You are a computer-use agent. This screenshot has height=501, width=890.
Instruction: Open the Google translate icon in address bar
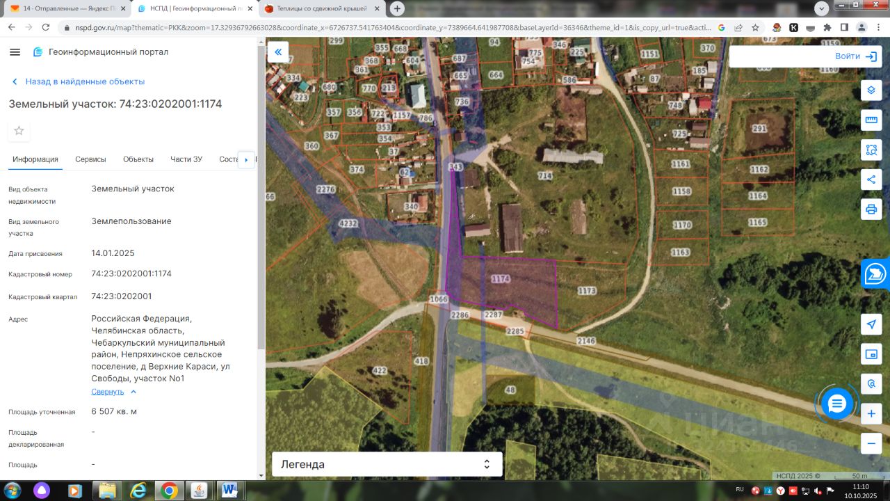pos(721,28)
